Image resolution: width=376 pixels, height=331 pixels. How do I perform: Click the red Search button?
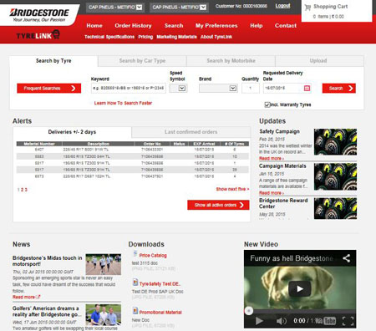[x=339, y=89]
